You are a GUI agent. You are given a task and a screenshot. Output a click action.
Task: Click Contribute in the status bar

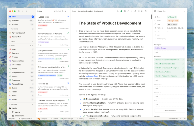pos(173,119)
